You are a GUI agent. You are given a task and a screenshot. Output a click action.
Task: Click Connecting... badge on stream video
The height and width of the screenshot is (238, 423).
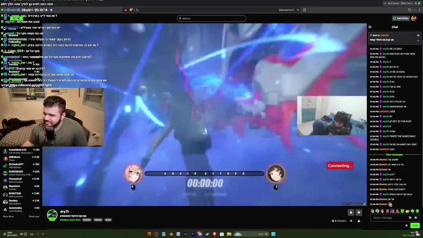[x=340, y=166]
